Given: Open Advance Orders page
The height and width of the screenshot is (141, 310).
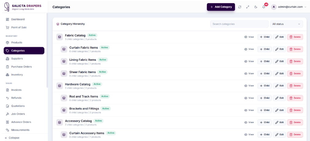Looking at the screenshot, I should (x=24, y=122).
